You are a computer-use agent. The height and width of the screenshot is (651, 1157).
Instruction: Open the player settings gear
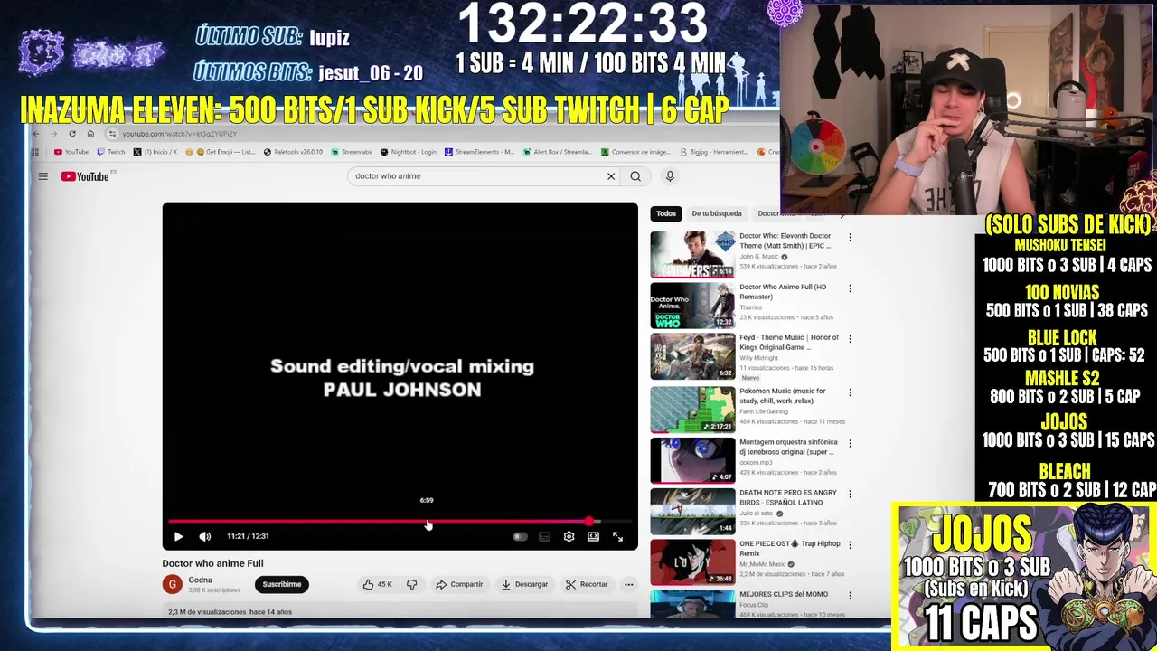(x=569, y=536)
